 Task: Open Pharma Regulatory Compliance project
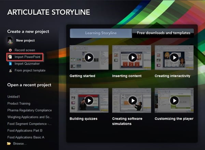tap(29, 110)
